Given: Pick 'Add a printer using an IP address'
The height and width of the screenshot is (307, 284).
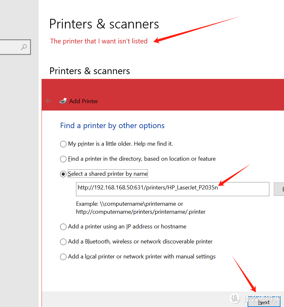Looking at the screenshot, I should (x=63, y=227).
